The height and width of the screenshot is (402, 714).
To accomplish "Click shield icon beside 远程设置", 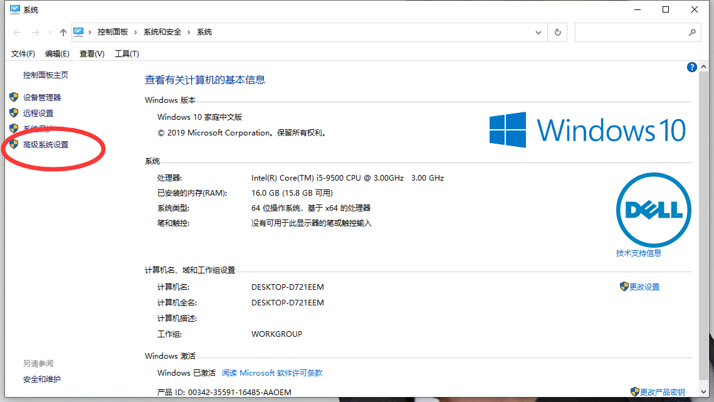I will coord(14,113).
